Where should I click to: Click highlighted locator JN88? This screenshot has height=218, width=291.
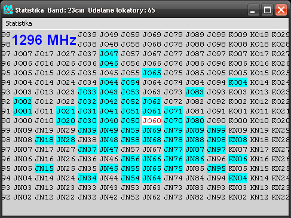coord(195,140)
